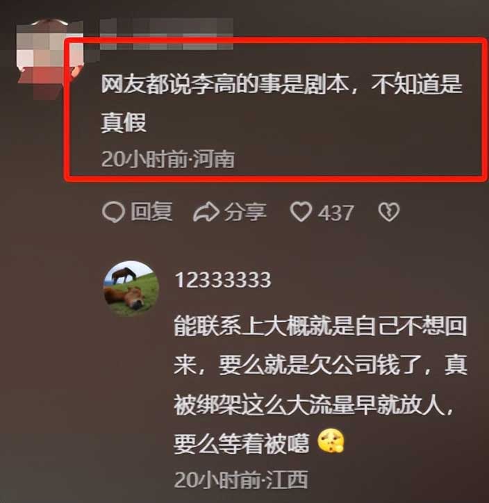The height and width of the screenshot is (503, 489).
Task: Tap the 回复 reply label
Action: click(x=151, y=211)
